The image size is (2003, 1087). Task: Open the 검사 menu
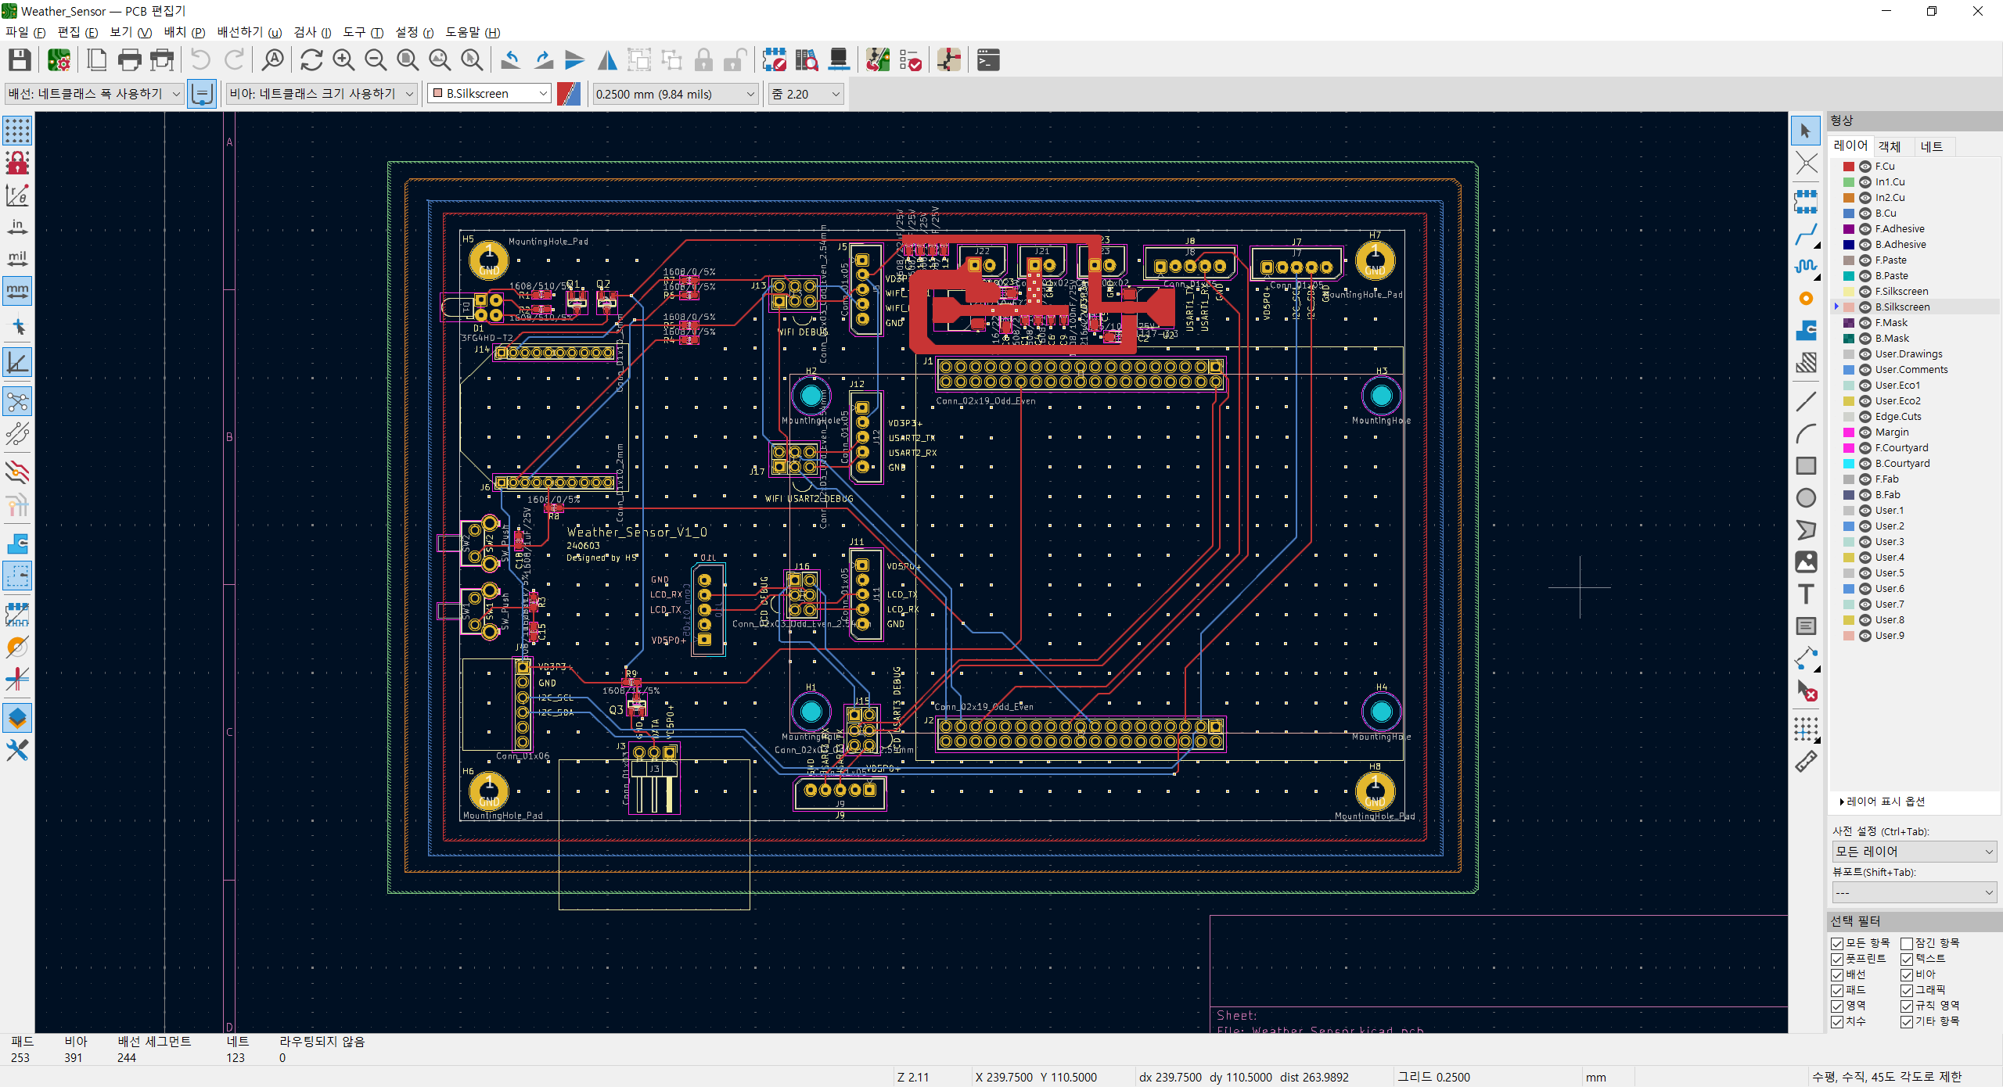[311, 32]
